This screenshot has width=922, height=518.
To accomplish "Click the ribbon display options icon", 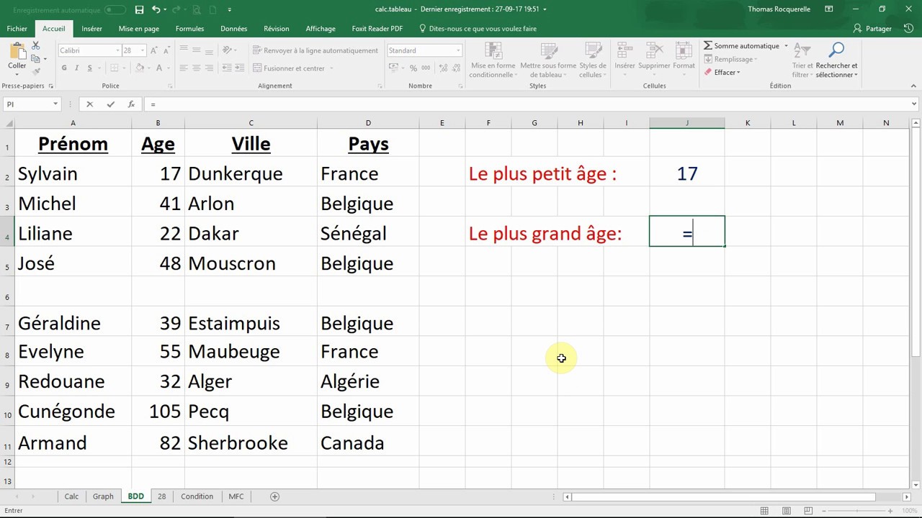I will (x=829, y=9).
